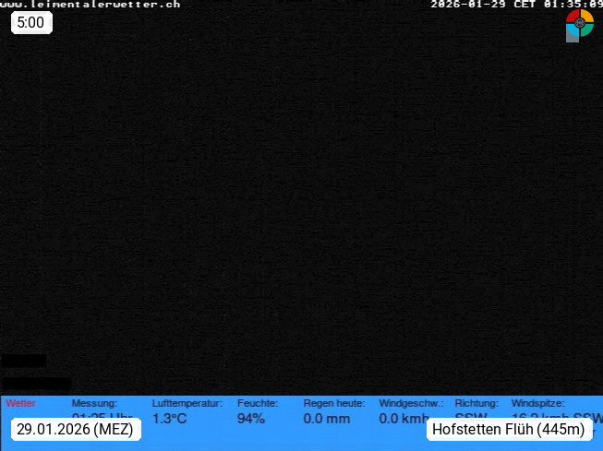Click the Windgeschw. heading text
This screenshot has height=451, width=603.
(x=411, y=403)
